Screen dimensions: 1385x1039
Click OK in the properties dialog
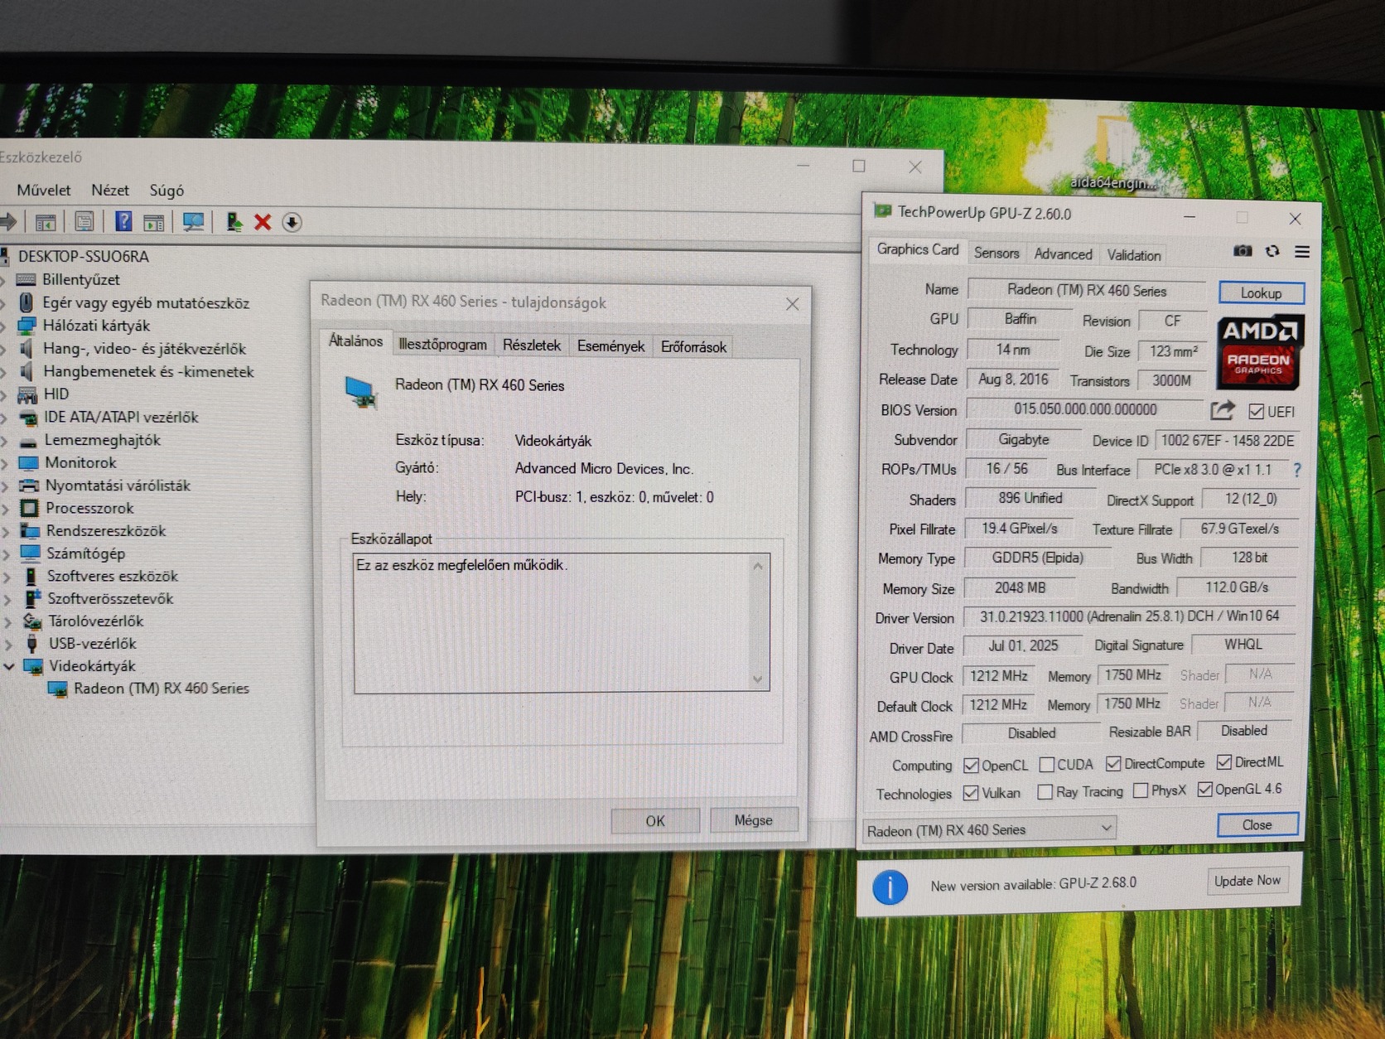coord(655,820)
